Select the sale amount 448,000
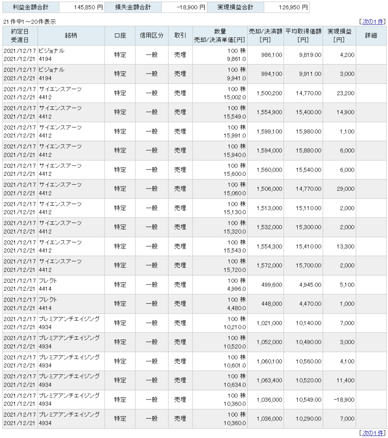388x438 pixels. point(272,304)
